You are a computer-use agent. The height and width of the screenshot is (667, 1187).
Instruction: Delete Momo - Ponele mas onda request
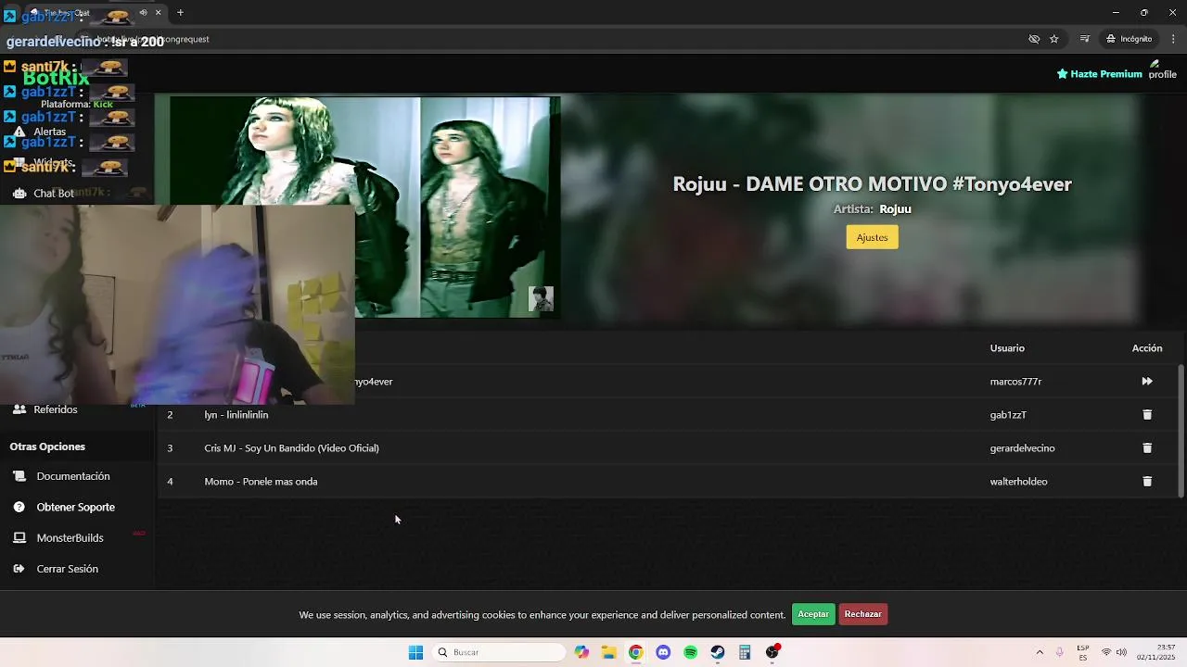(1147, 482)
